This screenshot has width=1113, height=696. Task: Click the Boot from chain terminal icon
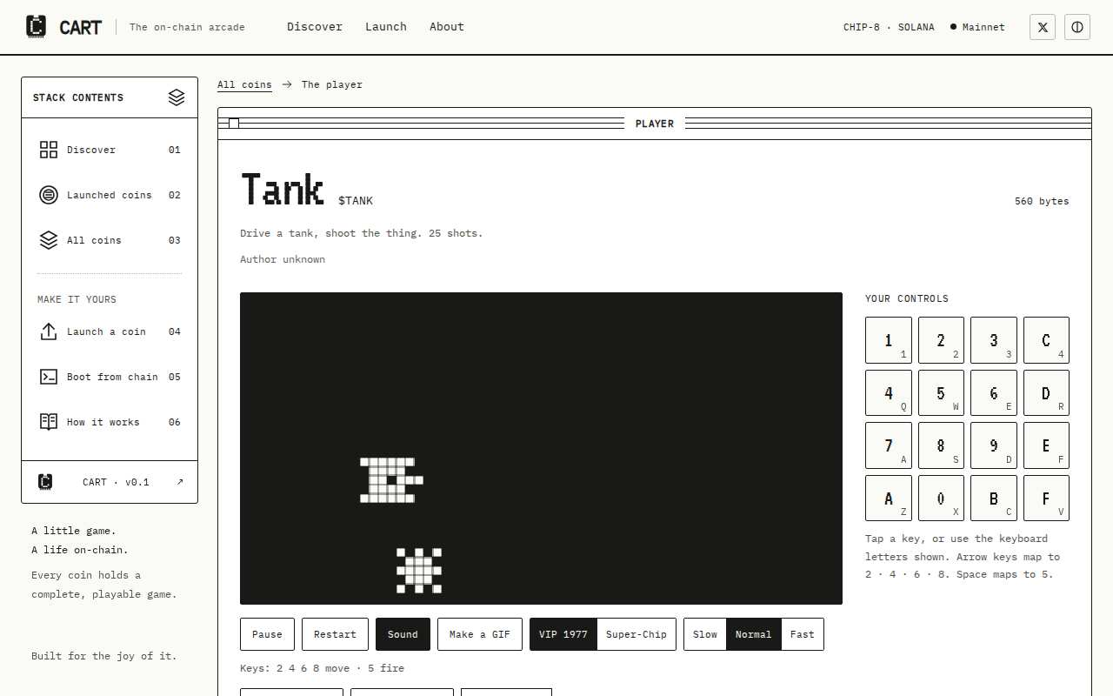[x=49, y=377]
